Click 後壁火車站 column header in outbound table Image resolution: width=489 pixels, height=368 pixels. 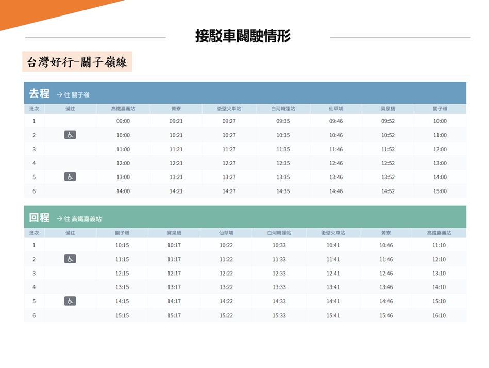(229, 109)
